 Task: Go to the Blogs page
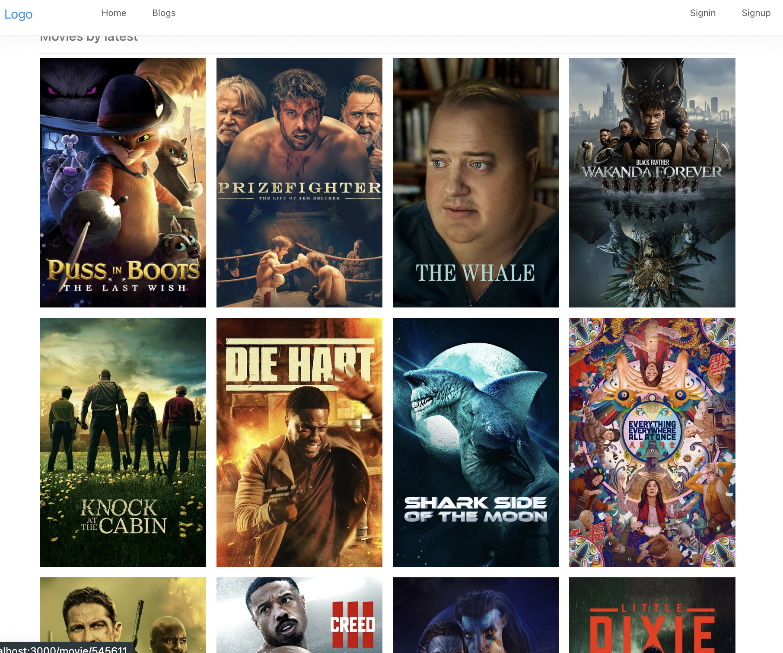point(164,13)
